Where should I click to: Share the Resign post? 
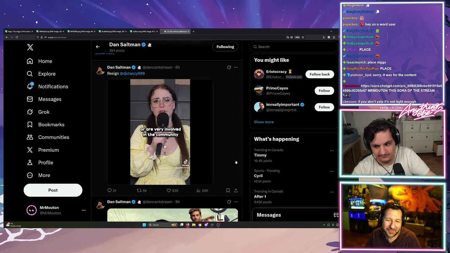pyautogui.click(x=236, y=190)
